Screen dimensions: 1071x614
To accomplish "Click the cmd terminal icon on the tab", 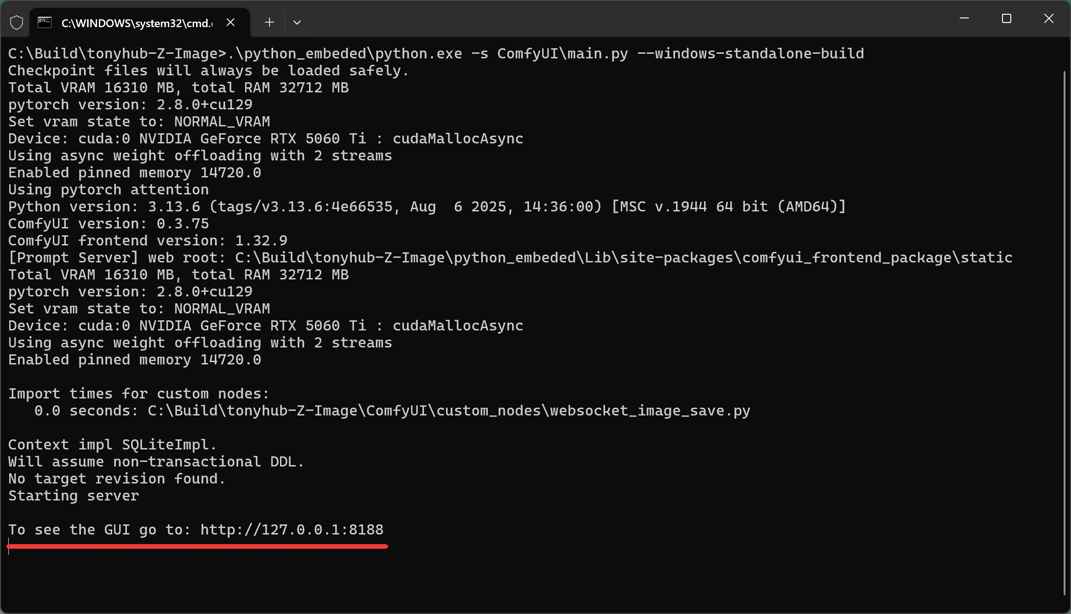I will click(x=45, y=23).
